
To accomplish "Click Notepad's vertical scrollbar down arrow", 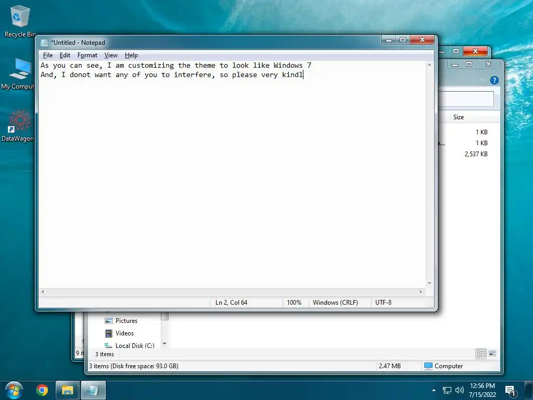I will coord(429,283).
